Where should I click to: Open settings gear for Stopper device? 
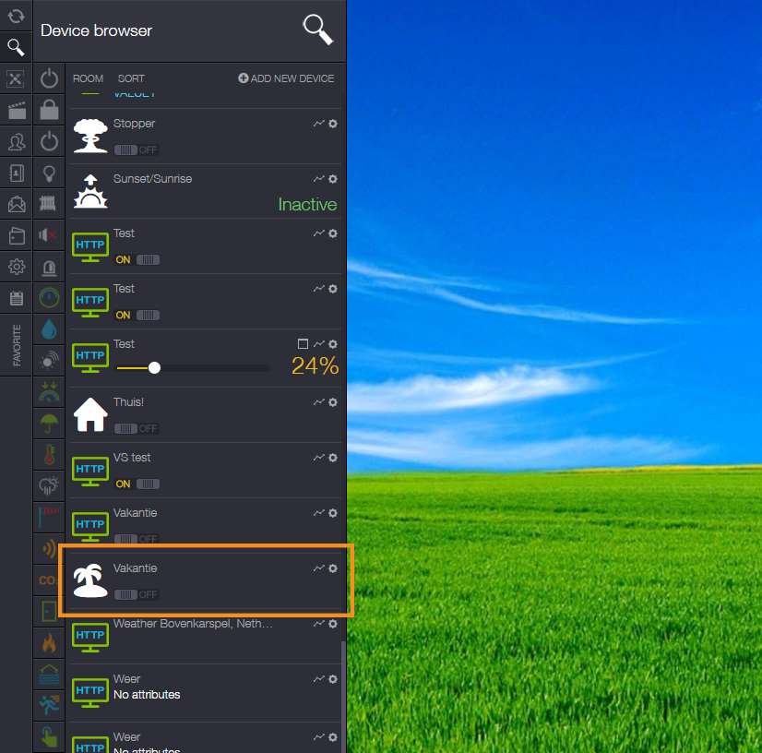click(x=333, y=124)
